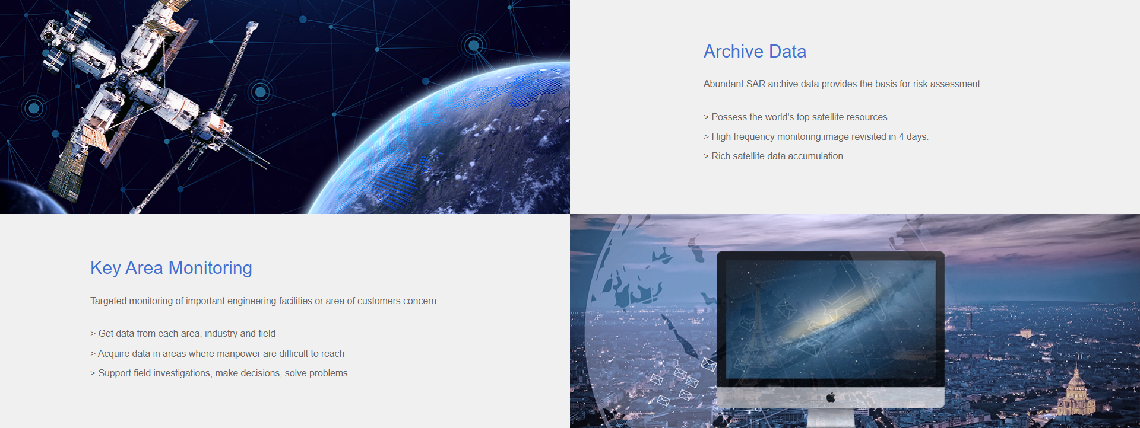Click 'High frequency monitoring:image revisited in 4 days.'

point(816,137)
